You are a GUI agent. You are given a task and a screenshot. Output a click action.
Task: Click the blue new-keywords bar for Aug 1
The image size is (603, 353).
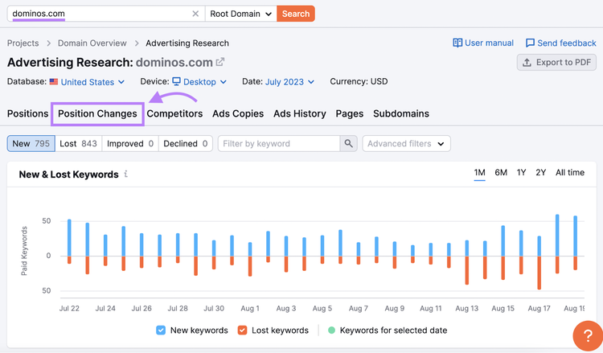click(250, 249)
